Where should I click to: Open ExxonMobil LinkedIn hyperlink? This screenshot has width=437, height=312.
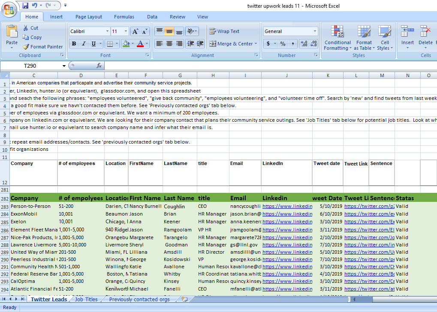[x=287, y=214]
